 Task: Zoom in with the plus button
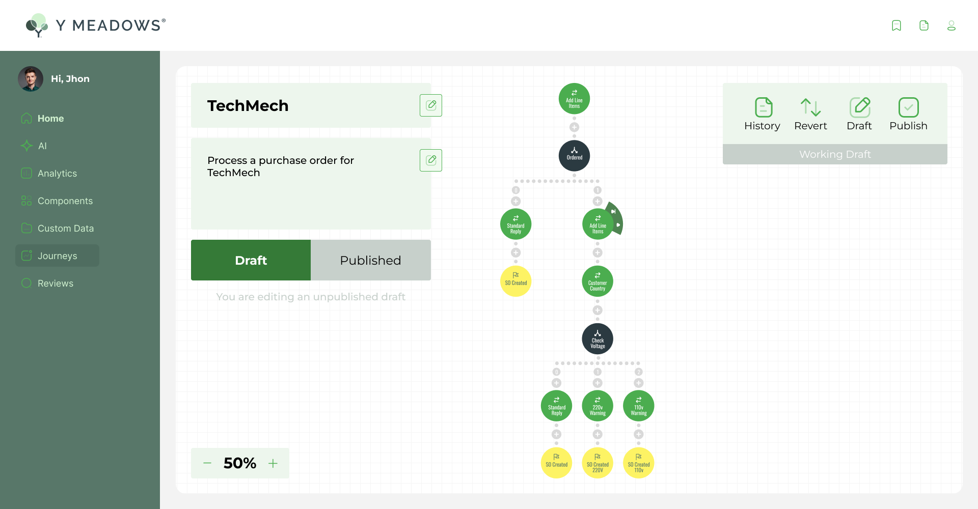tap(273, 463)
